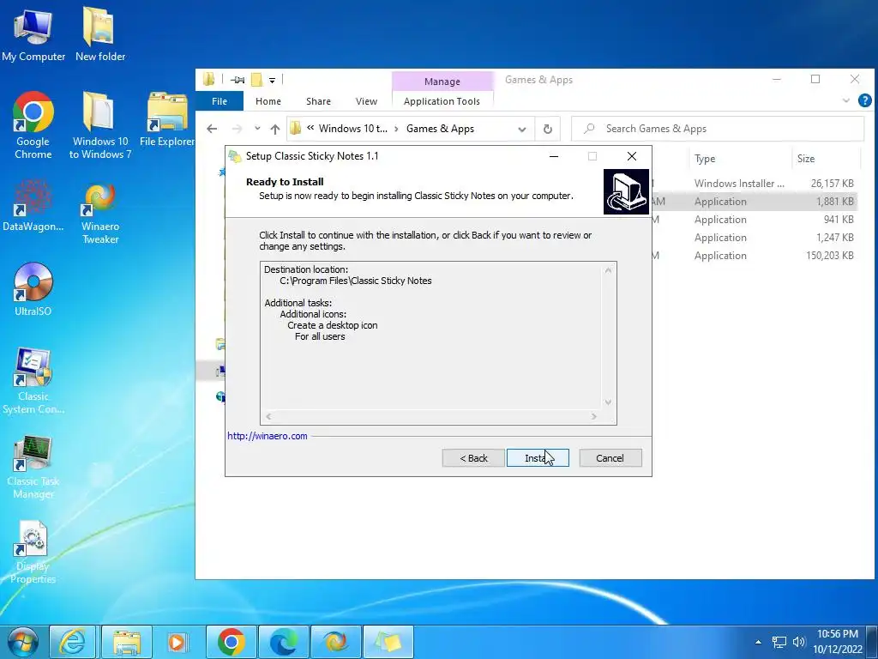Launch UltraISO desktop shortcut

[33, 290]
